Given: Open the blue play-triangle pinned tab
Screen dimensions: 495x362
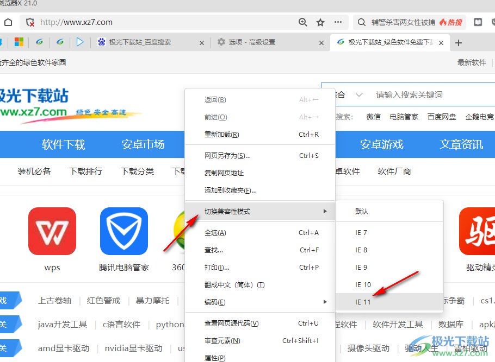Looking at the screenshot, I should (x=80, y=42).
